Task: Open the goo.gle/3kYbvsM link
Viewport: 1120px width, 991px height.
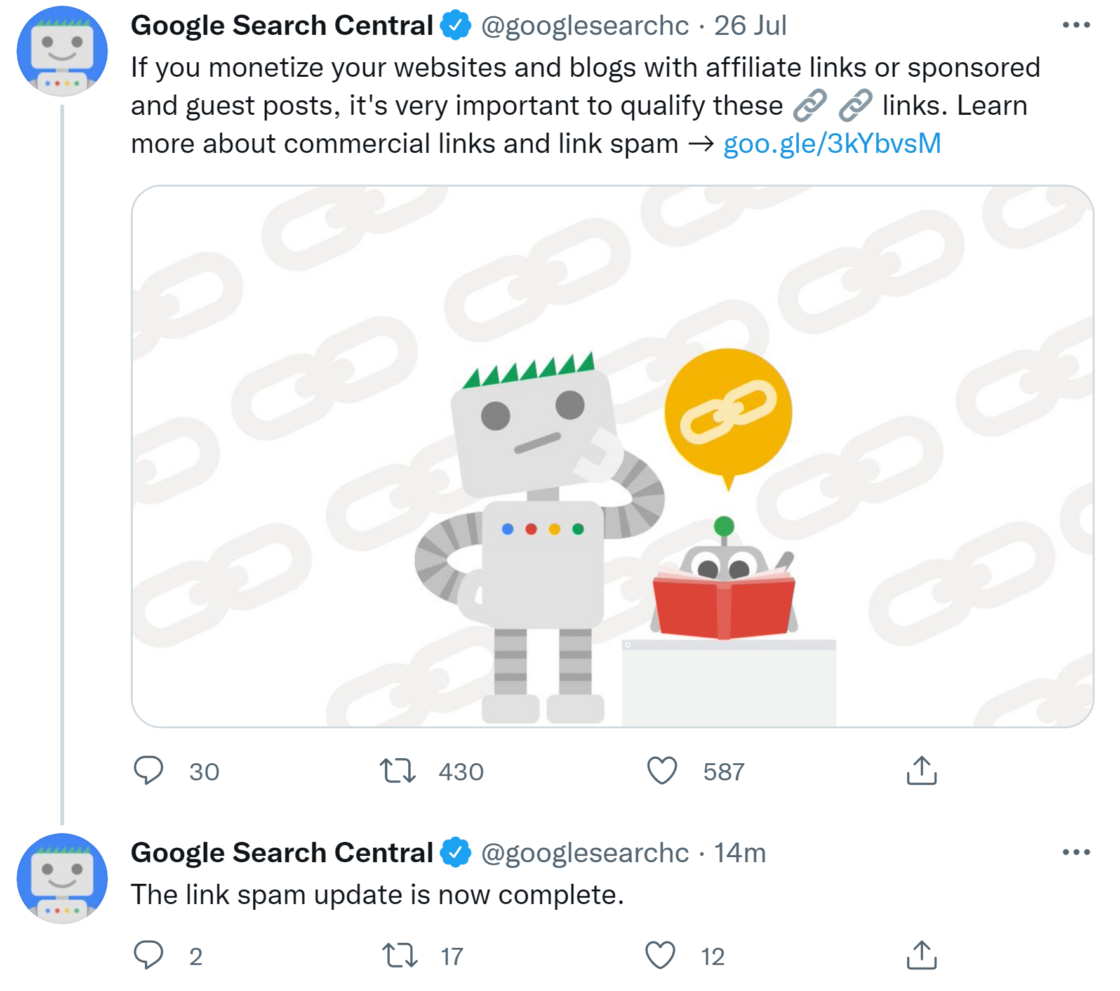Action: pos(832,143)
